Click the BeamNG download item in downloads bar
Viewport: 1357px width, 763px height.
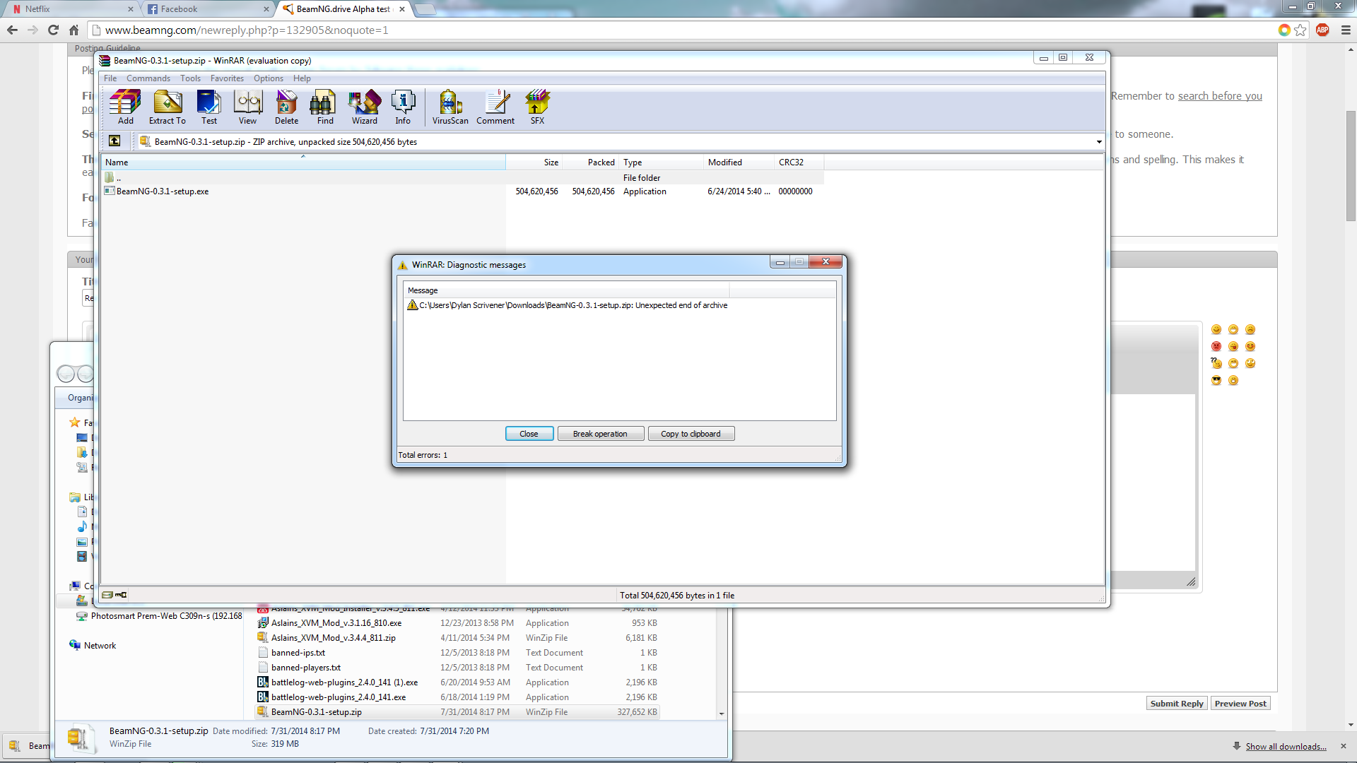[28, 746]
